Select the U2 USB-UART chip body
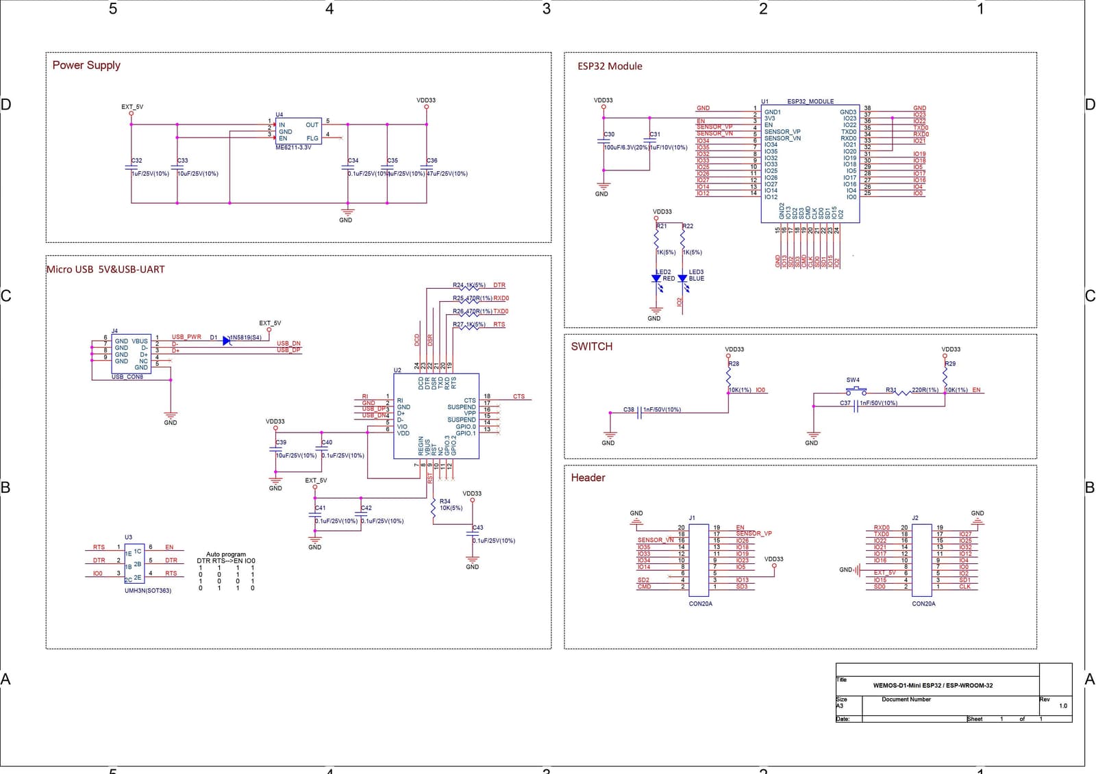The width and height of the screenshot is (1096, 774). [x=436, y=416]
